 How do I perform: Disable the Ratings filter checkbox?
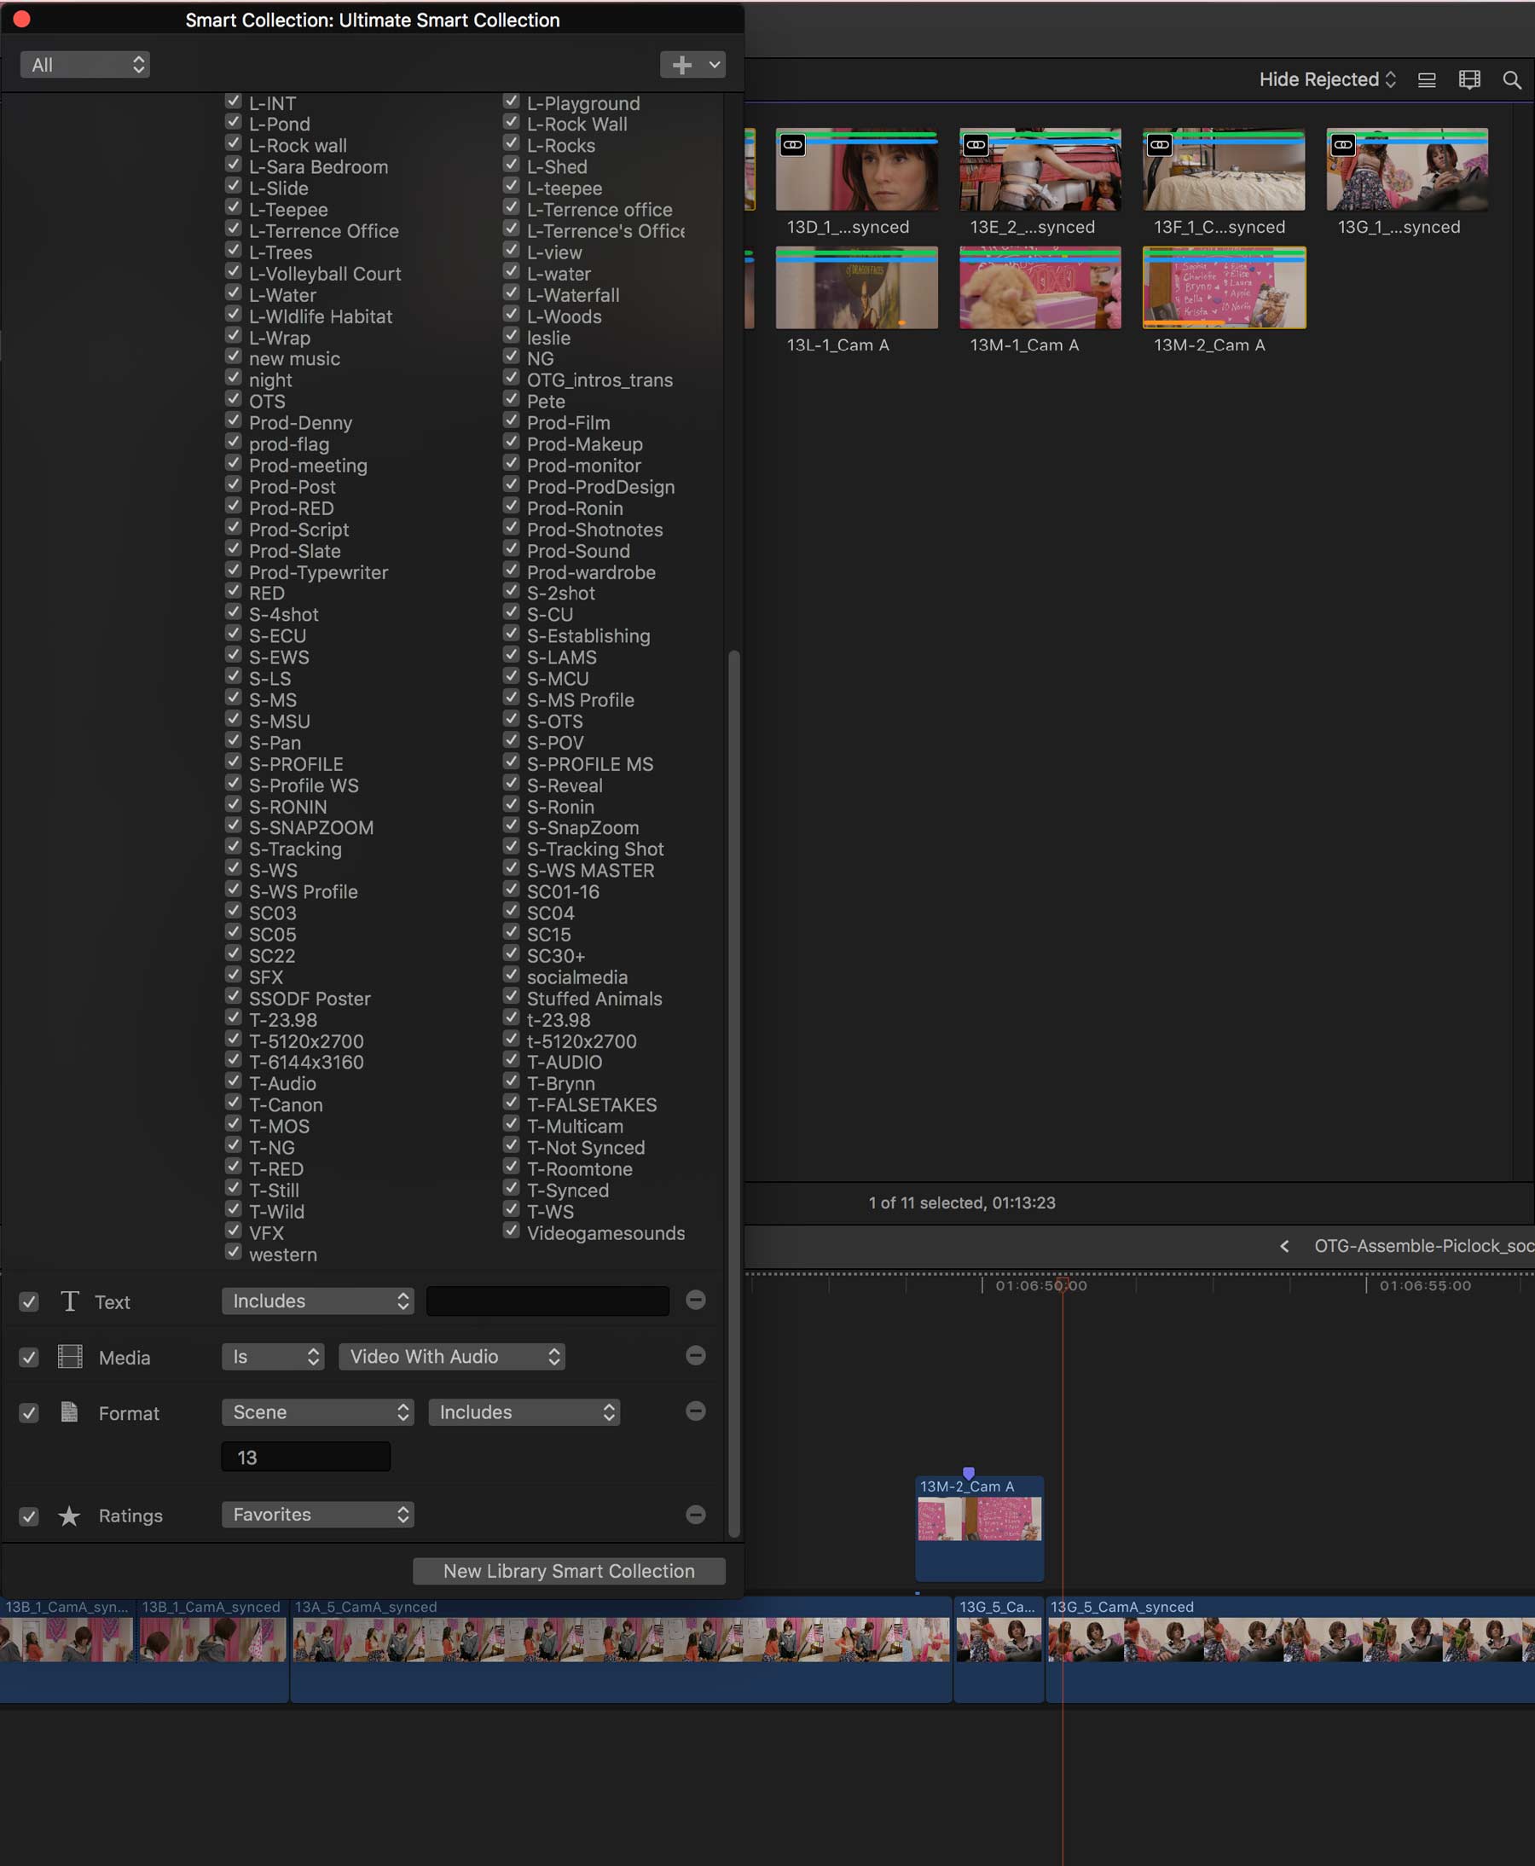(x=29, y=1515)
